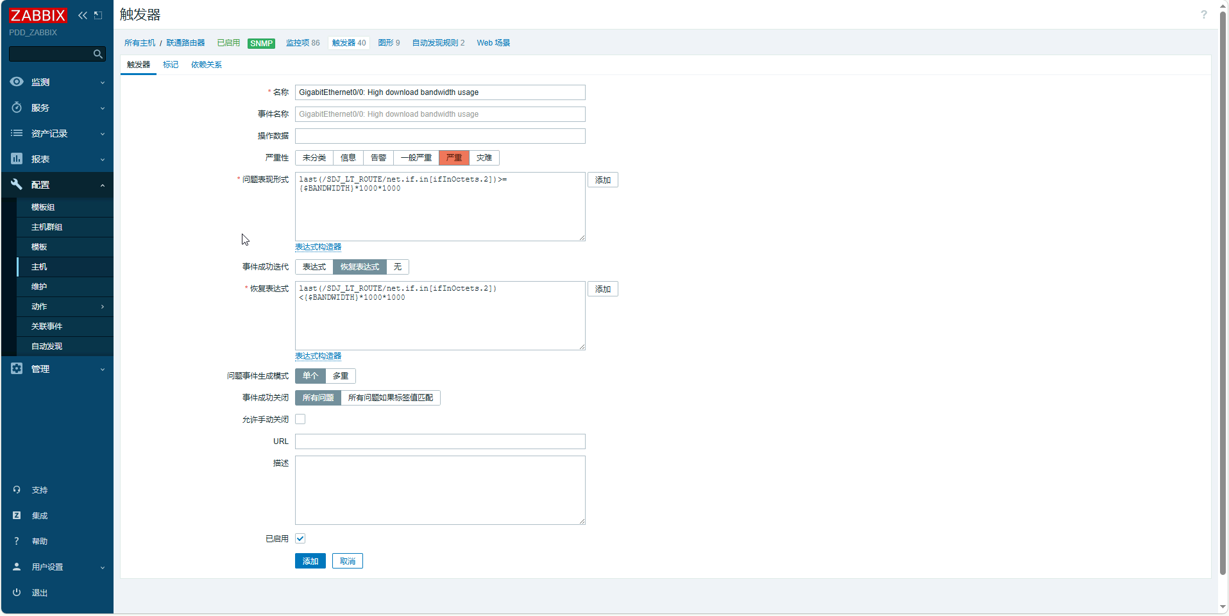
Task: Toggle the sidebar hide window icon
Action: point(98,15)
